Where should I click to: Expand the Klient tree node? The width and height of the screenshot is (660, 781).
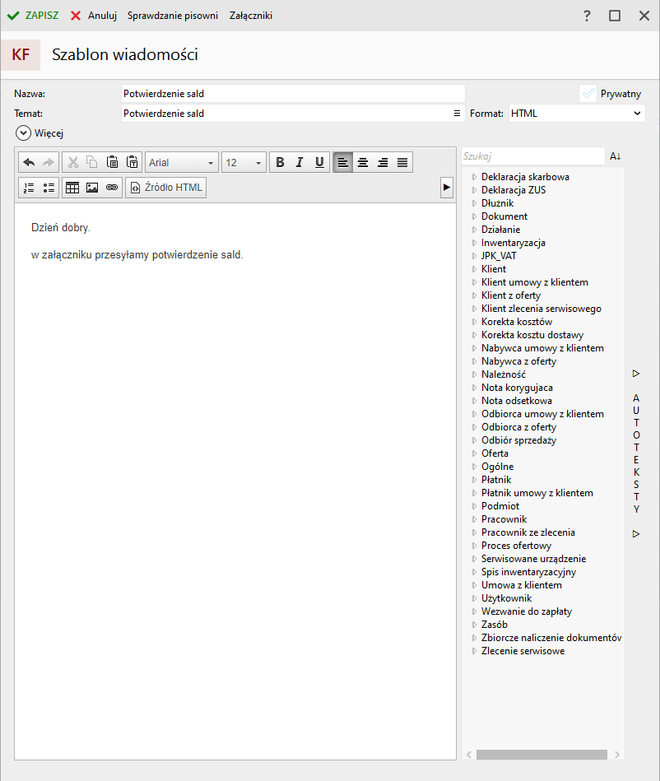pos(474,269)
